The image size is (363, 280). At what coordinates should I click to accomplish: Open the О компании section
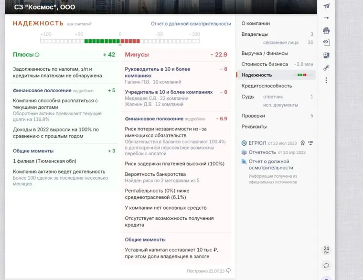(x=256, y=23)
